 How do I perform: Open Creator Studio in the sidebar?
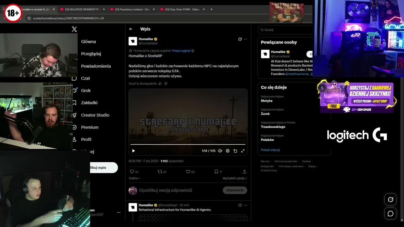tap(95, 115)
